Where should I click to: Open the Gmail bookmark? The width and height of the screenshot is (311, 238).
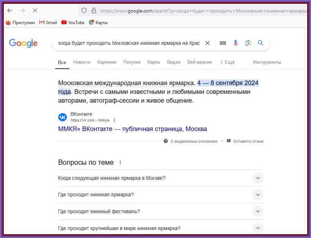pyautogui.click(x=48, y=23)
